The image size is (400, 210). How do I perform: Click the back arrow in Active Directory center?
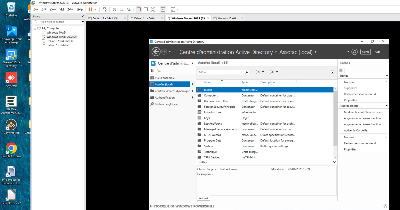(156, 52)
